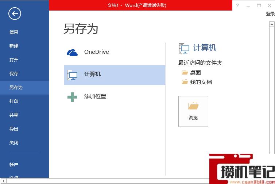This screenshot has width=275, height=184.
Task: Open the 共享 menu item
Action: tap(24, 115)
